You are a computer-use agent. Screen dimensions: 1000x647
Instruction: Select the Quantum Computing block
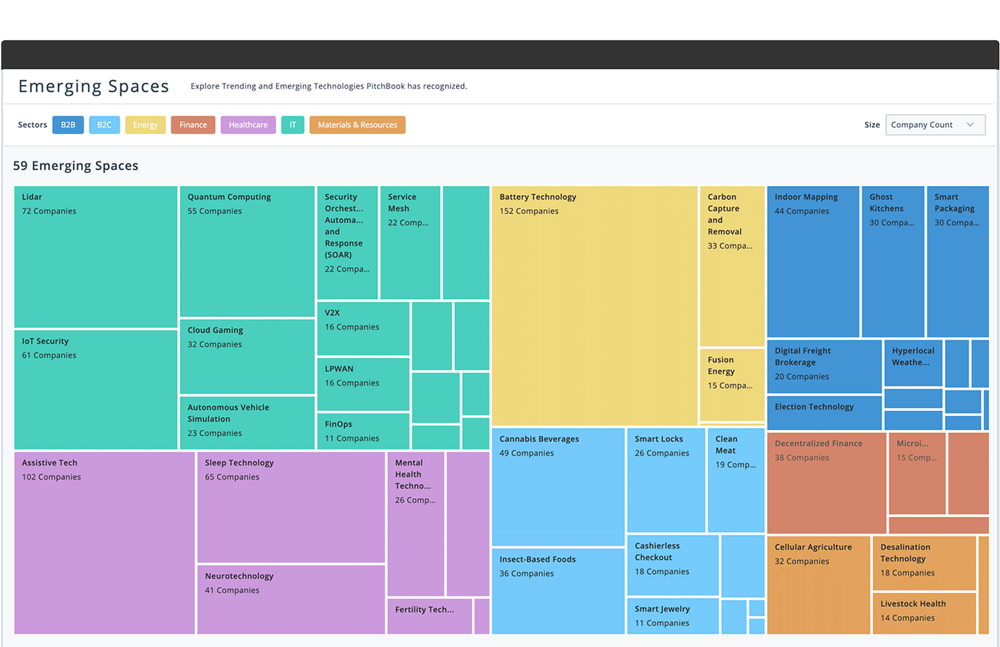click(x=247, y=251)
